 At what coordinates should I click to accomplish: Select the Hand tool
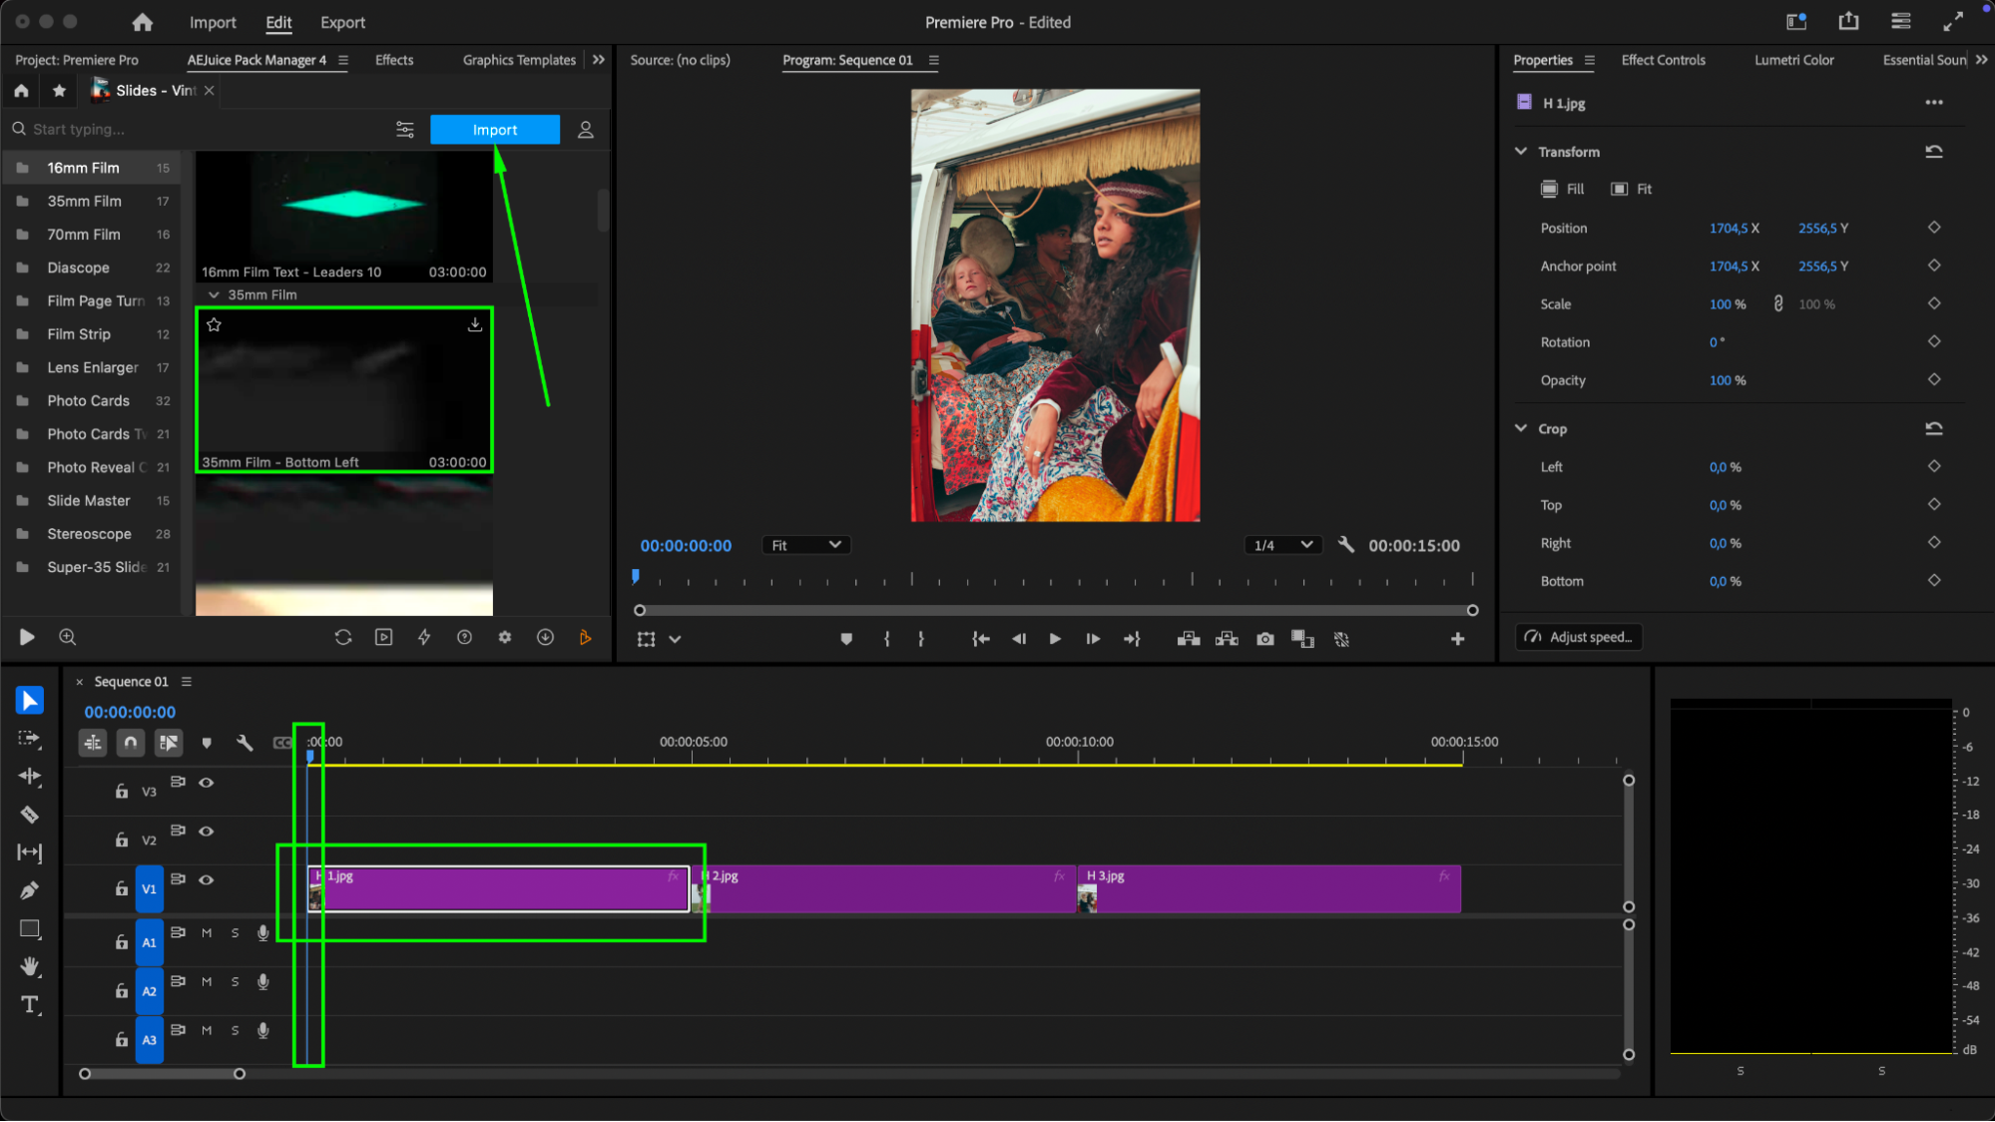point(29,966)
